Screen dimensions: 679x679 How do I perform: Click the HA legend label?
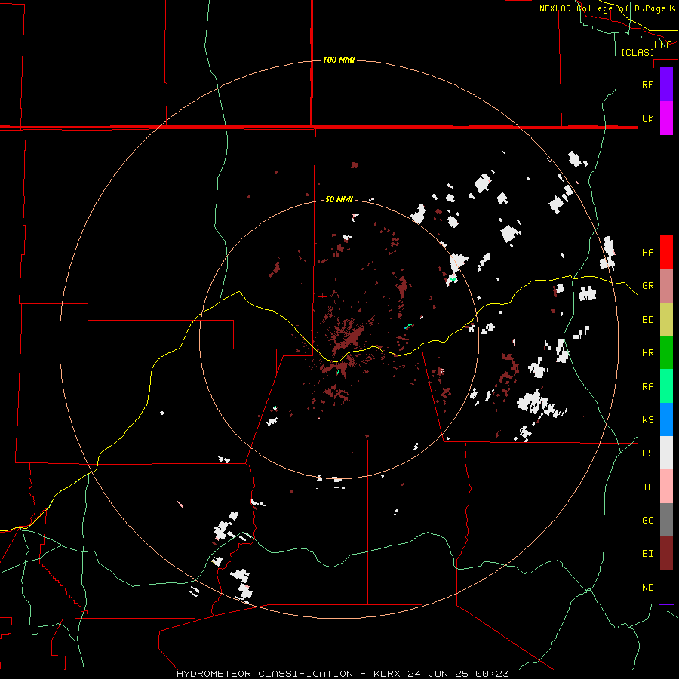[647, 252]
